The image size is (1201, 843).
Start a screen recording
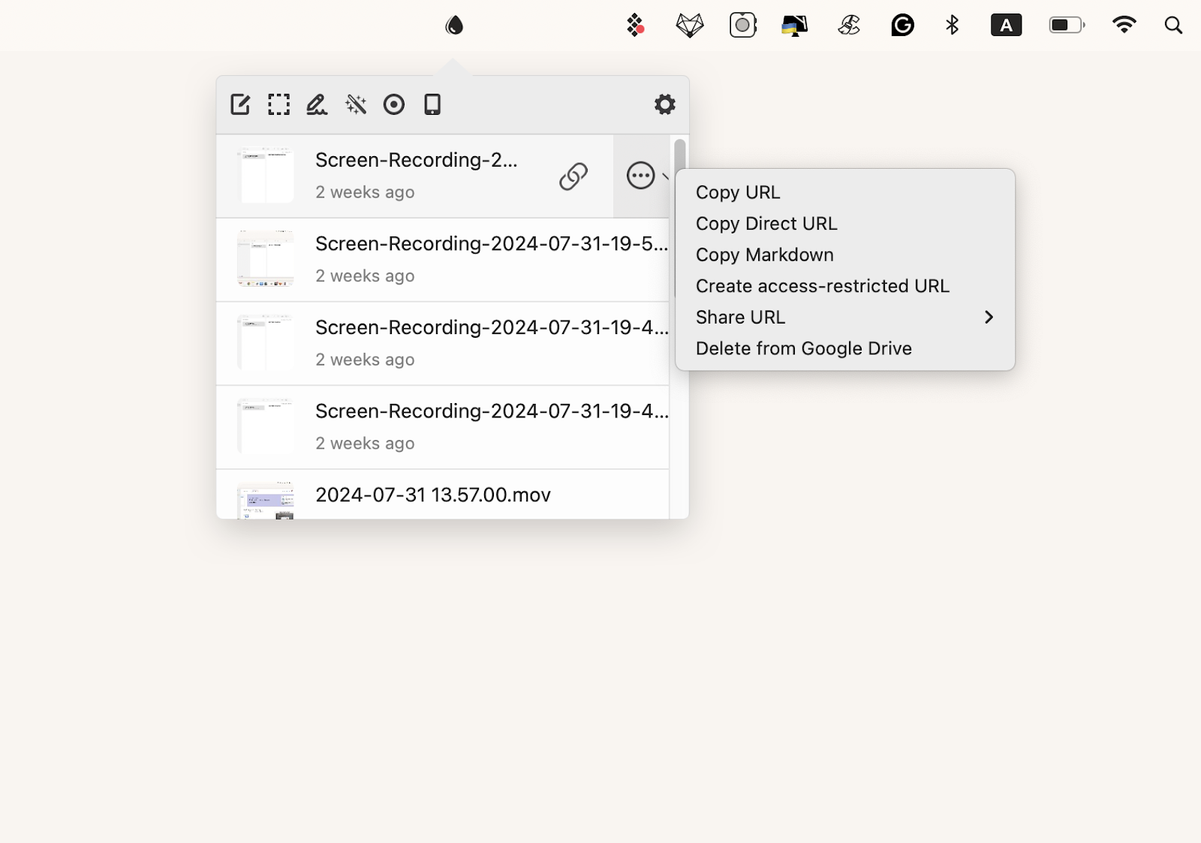point(394,104)
